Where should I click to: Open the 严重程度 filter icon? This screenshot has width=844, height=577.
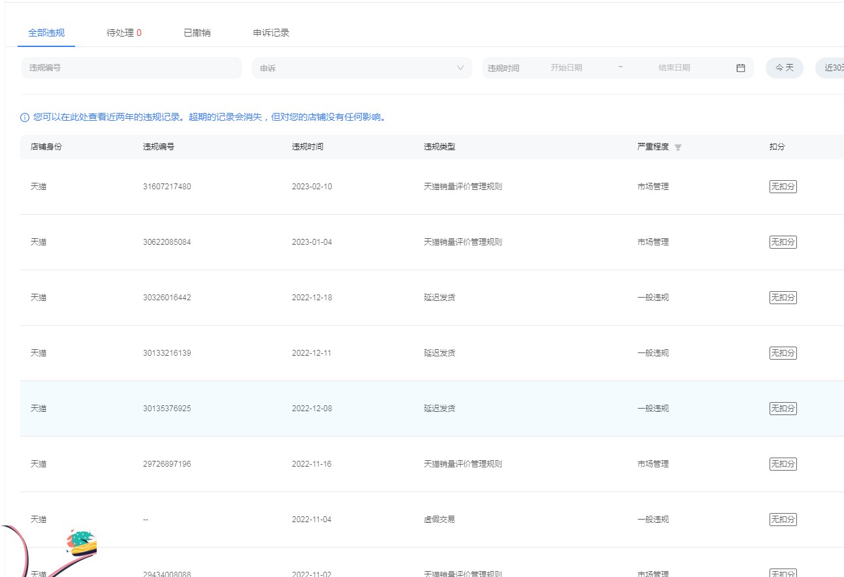coord(678,148)
